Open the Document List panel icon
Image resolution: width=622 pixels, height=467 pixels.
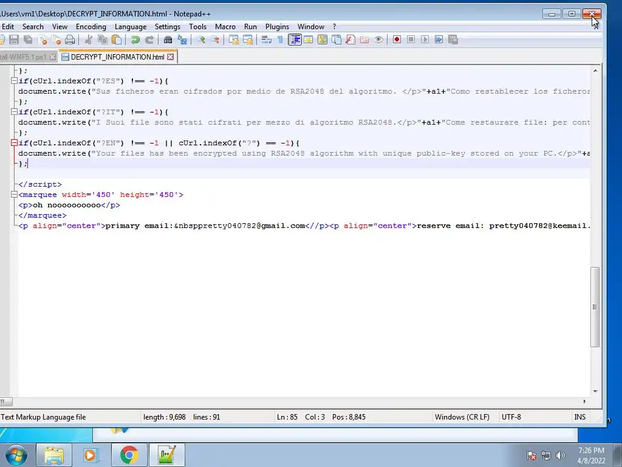[337, 40]
